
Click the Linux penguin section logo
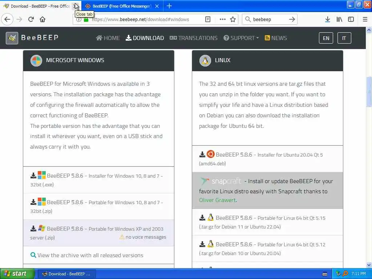click(205, 61)
